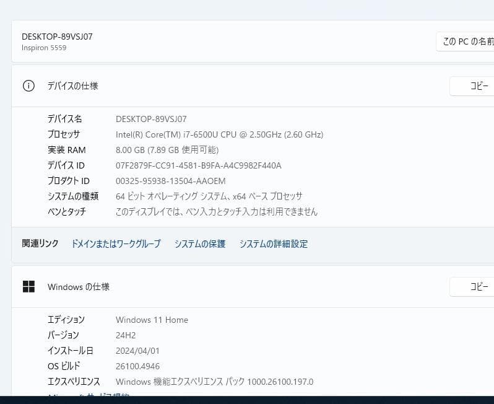Collapse the デバイスの仕様 section header

[x=253, y=86]
